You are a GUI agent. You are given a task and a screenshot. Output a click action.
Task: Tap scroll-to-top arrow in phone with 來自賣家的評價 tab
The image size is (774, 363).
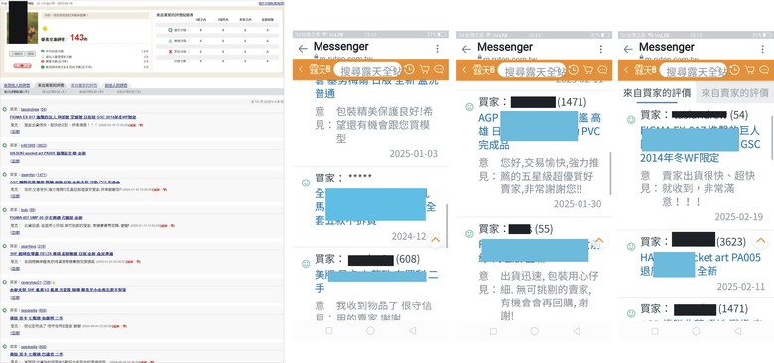[x=760, y=241]
